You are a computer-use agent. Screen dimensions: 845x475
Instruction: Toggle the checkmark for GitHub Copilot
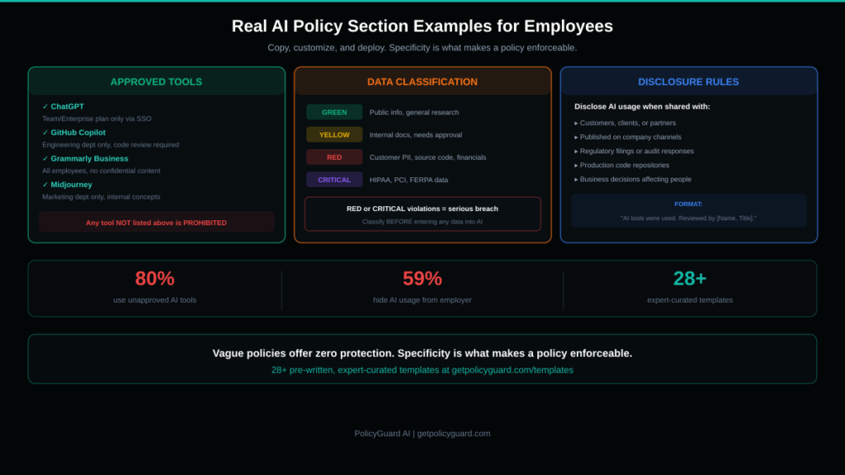tap(44, 132)
